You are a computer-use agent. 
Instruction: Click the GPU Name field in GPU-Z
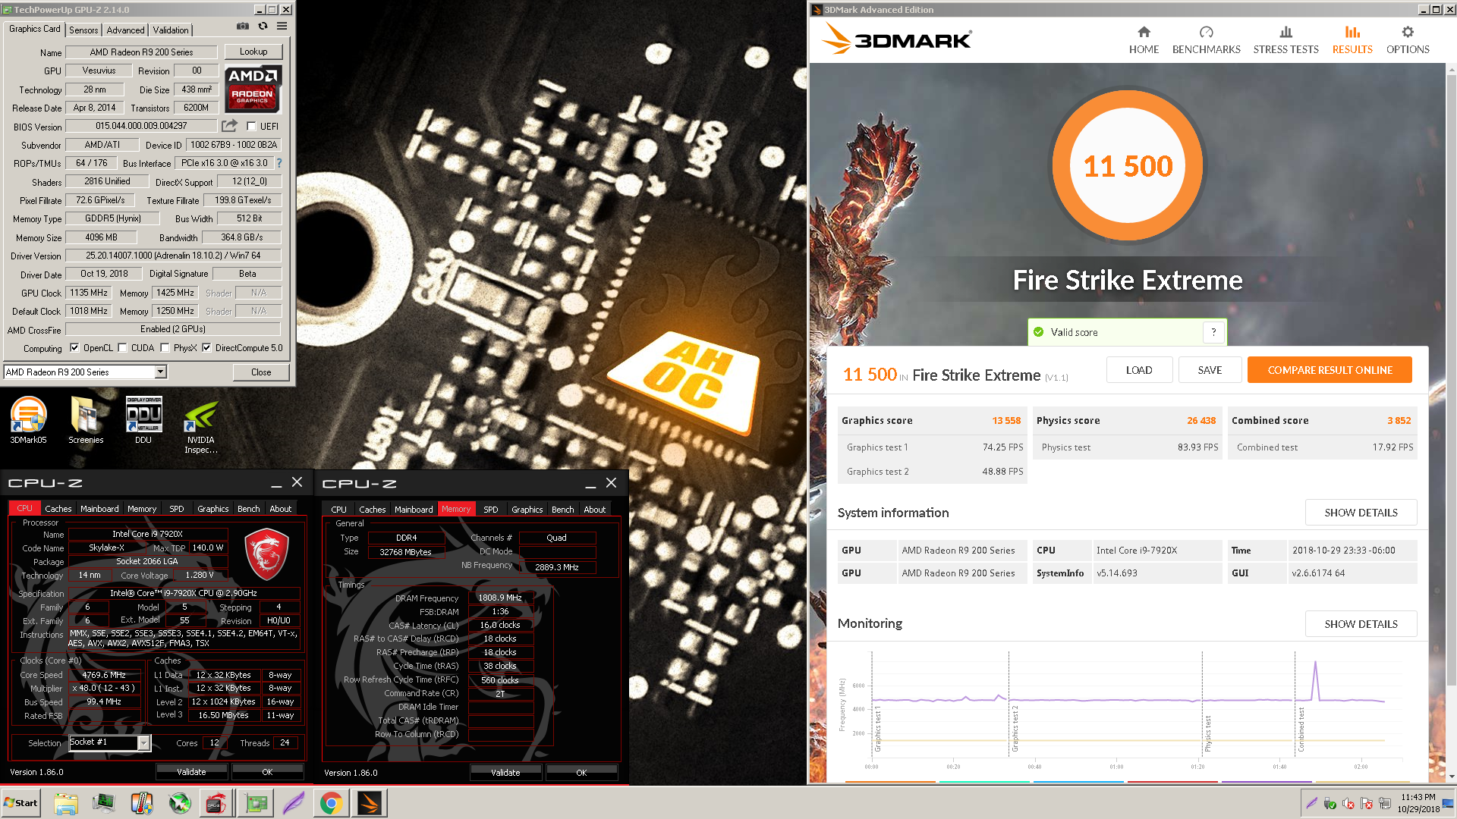click(141, 52)
